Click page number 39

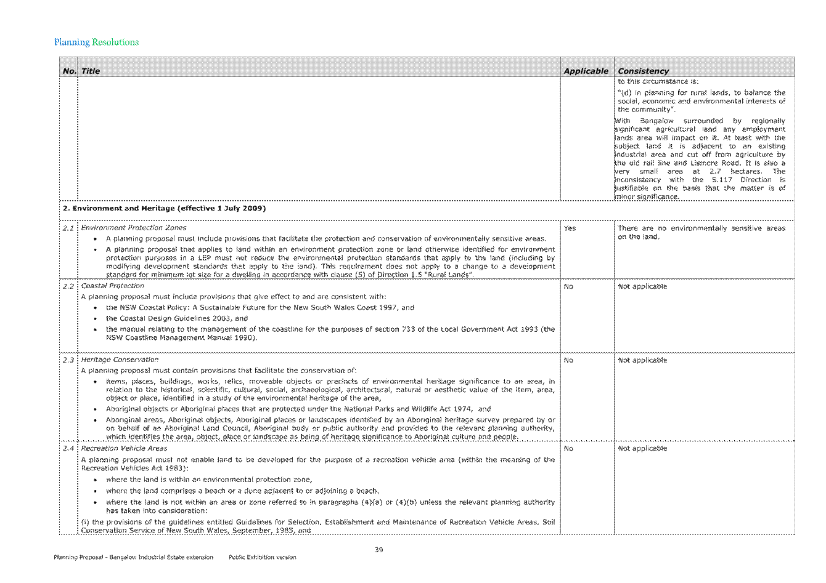(379, 550)
